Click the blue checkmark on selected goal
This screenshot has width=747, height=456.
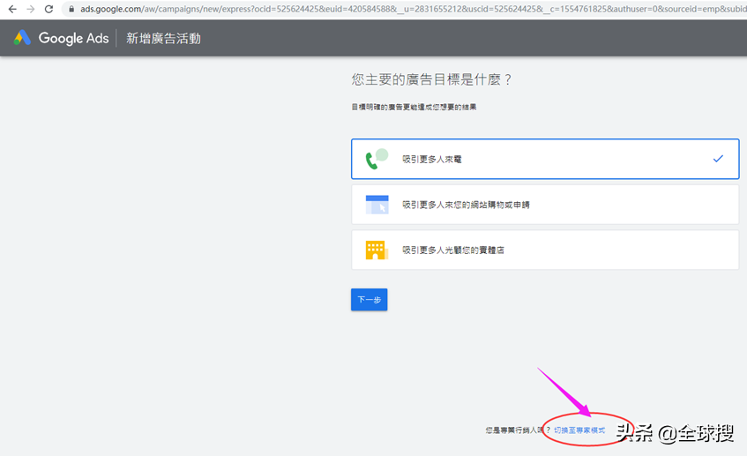click(718, 159)
